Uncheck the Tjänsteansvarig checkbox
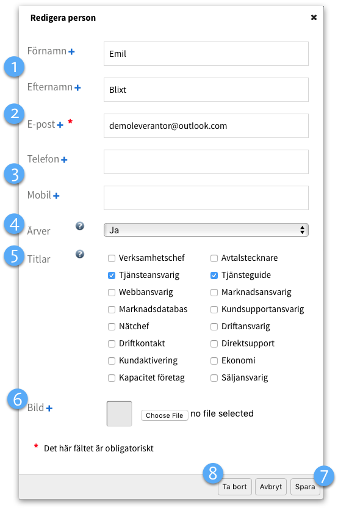This screenshot has width=338, height=510. [112, 275]
